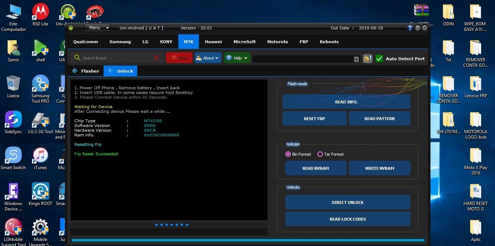Open the Moto X Play 2016 folder

[475, 161]
